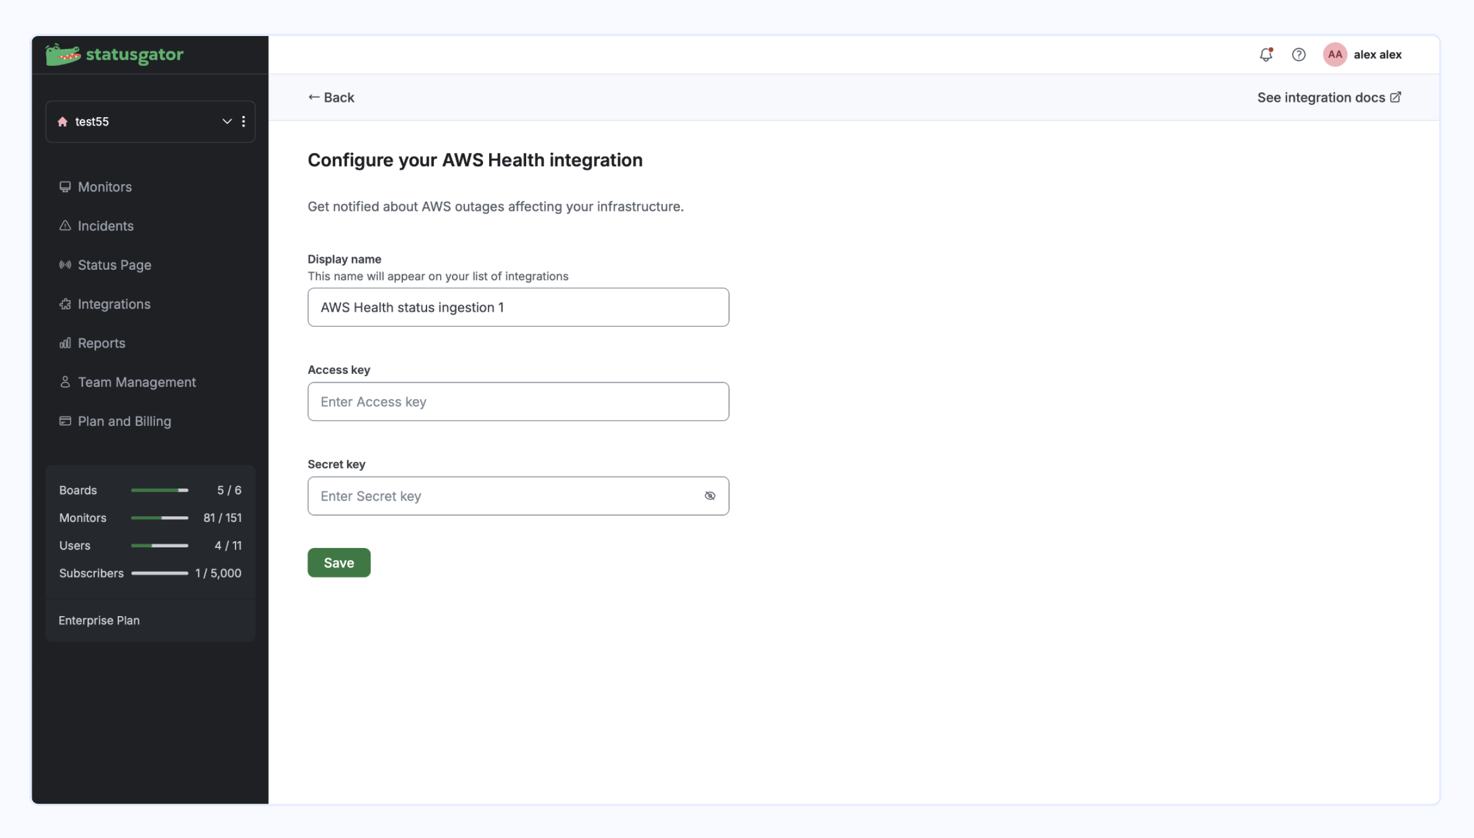Open Team Management

click(136, 382)
